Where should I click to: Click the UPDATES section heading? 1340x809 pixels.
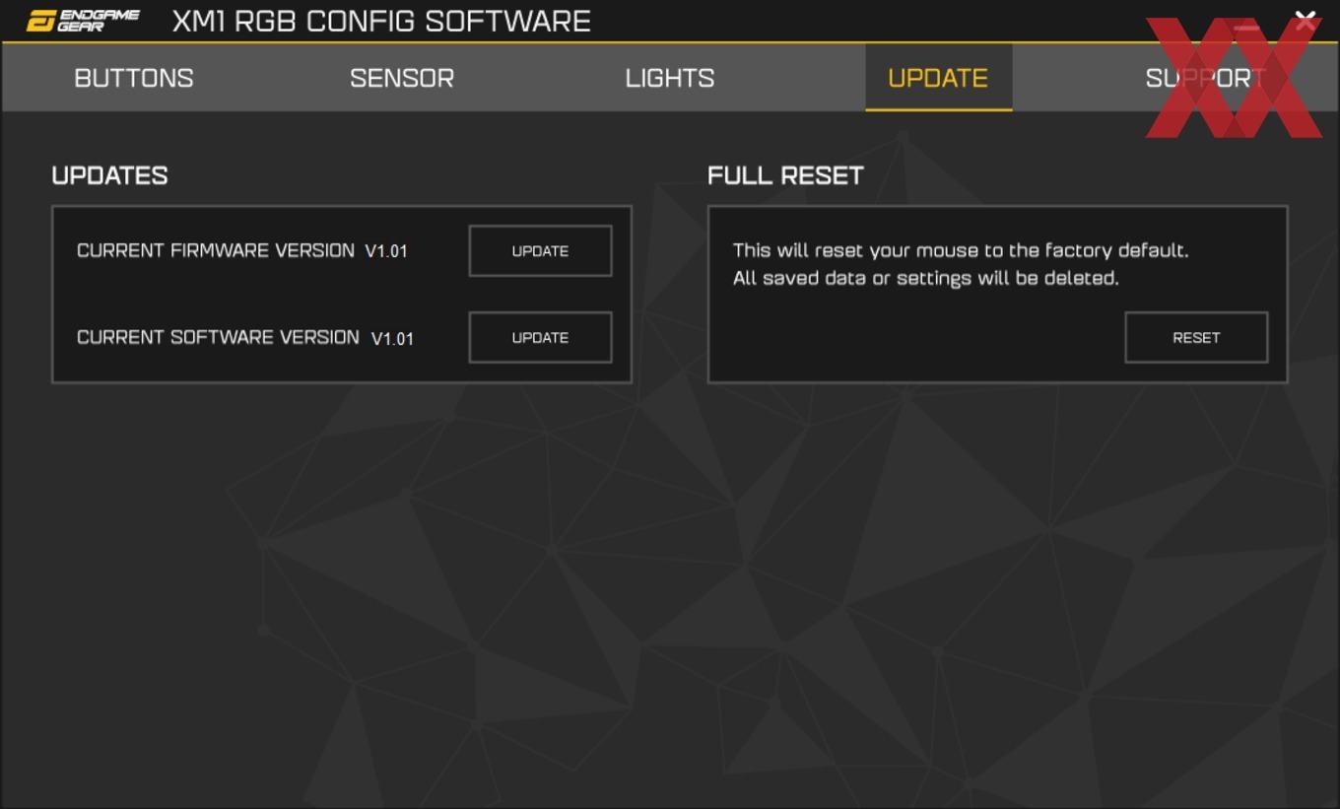pyautogui.click(x=109, y=175)
